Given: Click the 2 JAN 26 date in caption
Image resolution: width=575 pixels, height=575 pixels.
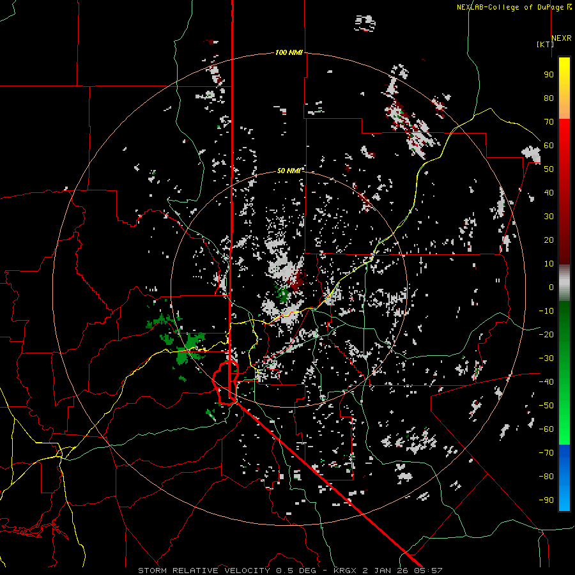Looking at the screenshot, I should (385, 571).
